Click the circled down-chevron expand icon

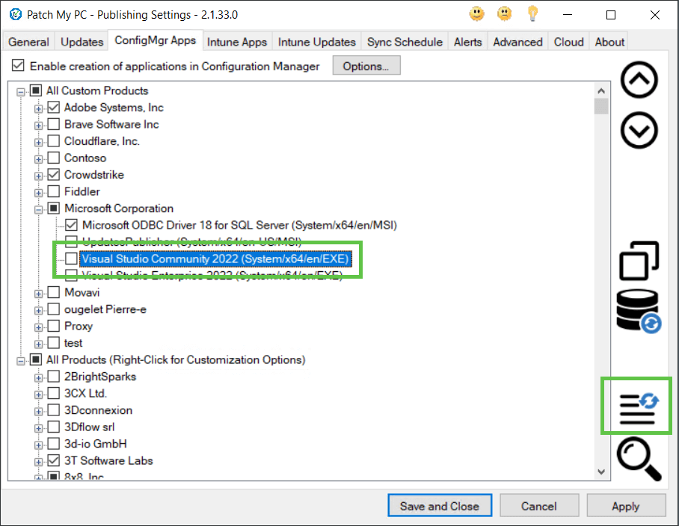pos(639,130)
